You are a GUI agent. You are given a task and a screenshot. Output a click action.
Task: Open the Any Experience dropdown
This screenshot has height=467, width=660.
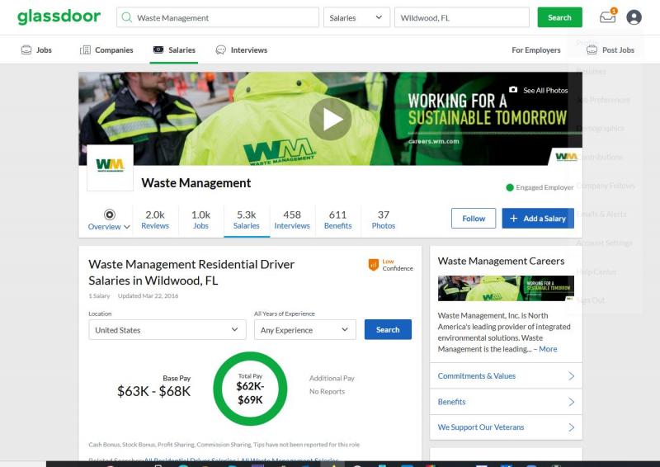[x=304, y=330]
